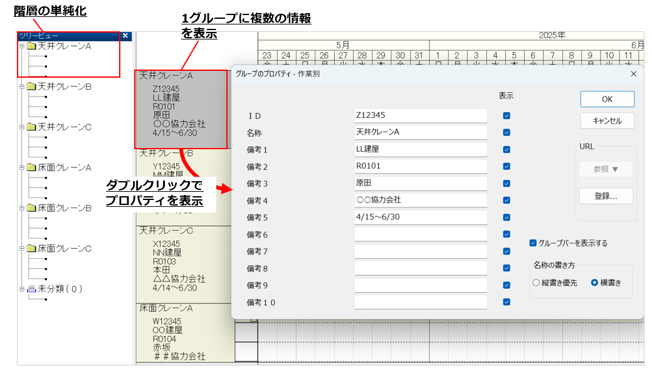The height and width of the screenshot is (373, 652).
Task: Click the 床面クレーンA folder icon in tree
Action: (31, 167)
